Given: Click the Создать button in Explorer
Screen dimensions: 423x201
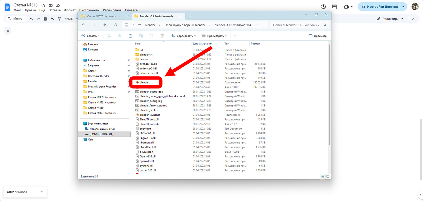Looking at the screenshot, I should click(x=90, y=36).
